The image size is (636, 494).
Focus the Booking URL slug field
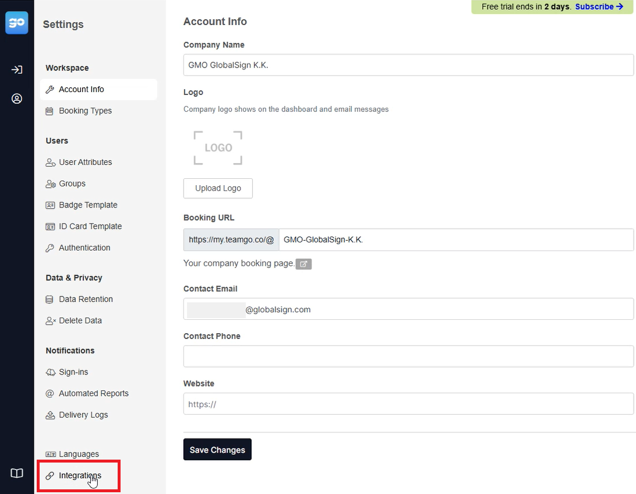pos(456,239)
